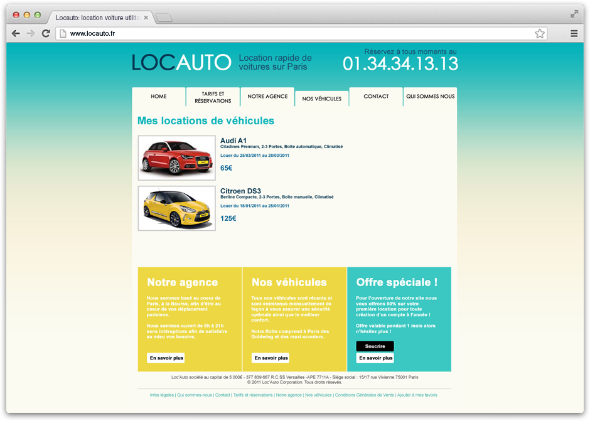Open a new browser tab

(x=163, y=18)
